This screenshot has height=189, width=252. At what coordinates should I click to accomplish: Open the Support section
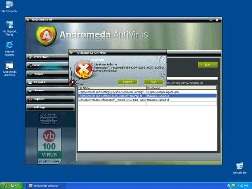pos(50,99)
